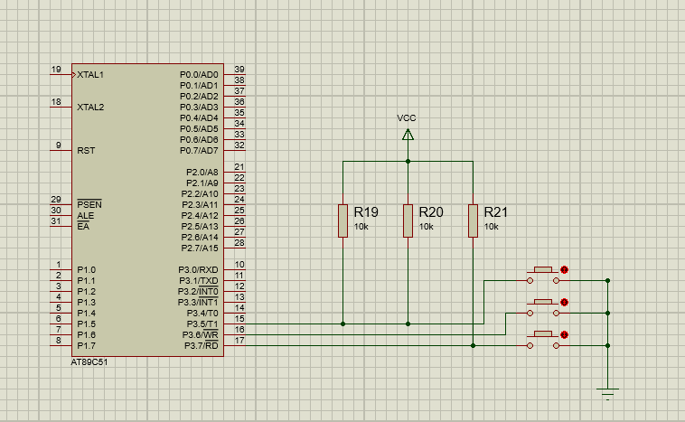The width and height of the screenshot is (685, 422).
Task: Click the P3.5/T1 pin 15 line
Action: 236,324
